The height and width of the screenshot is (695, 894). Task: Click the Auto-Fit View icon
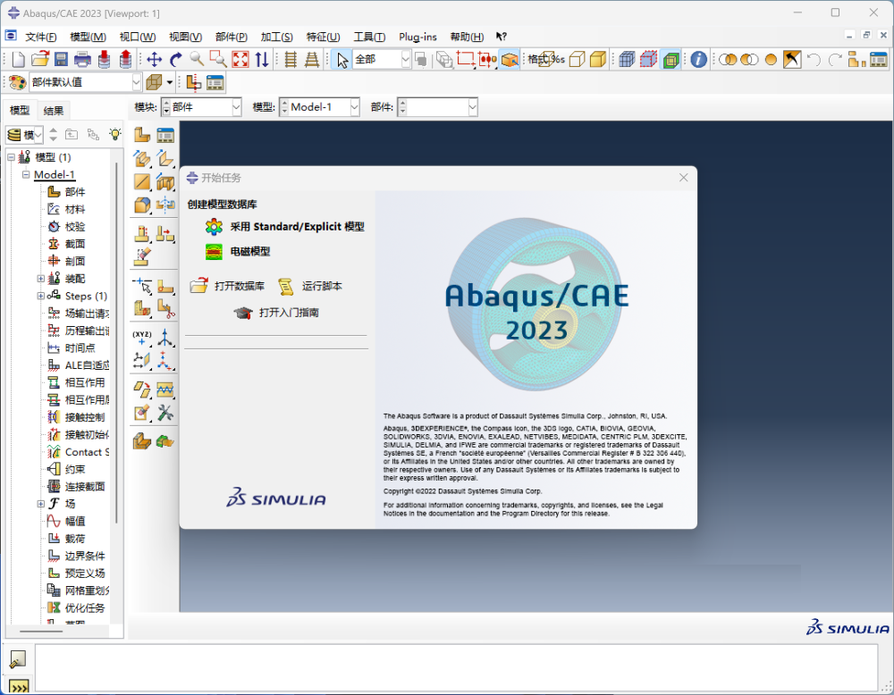coord(240,59)
